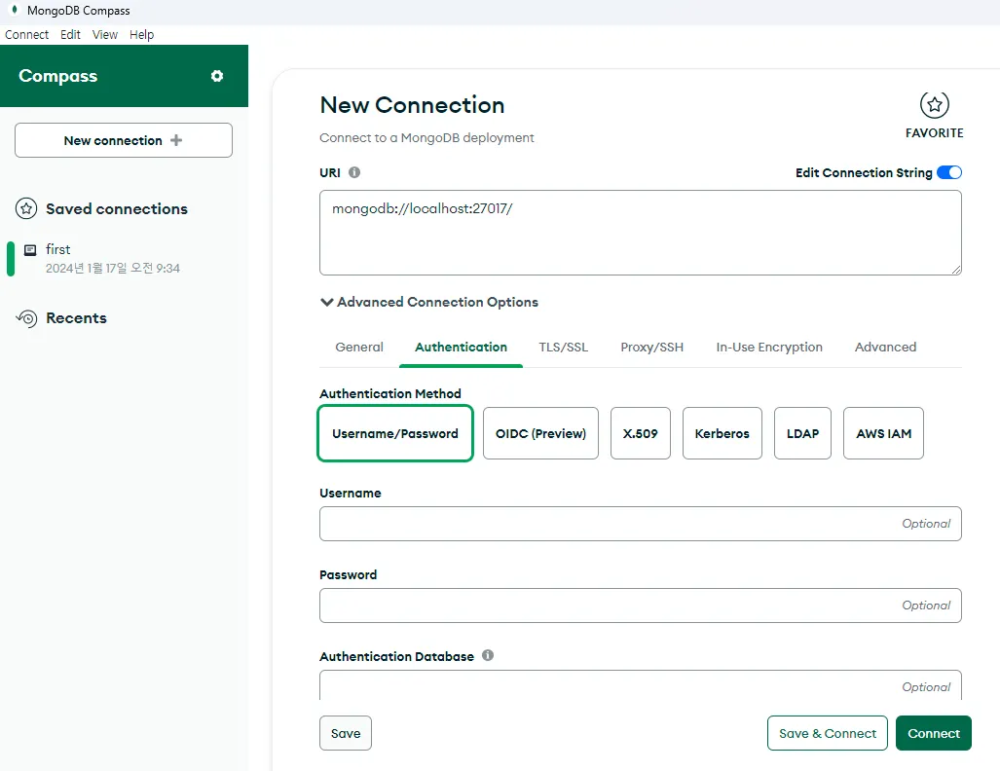Viewport: 1000px width, 771px height.
Task: Click the Compass settings gear icon
Action: 217,76
